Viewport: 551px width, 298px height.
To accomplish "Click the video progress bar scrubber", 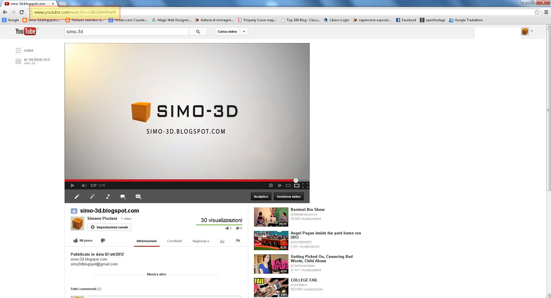I will click(x=296, y=180).
